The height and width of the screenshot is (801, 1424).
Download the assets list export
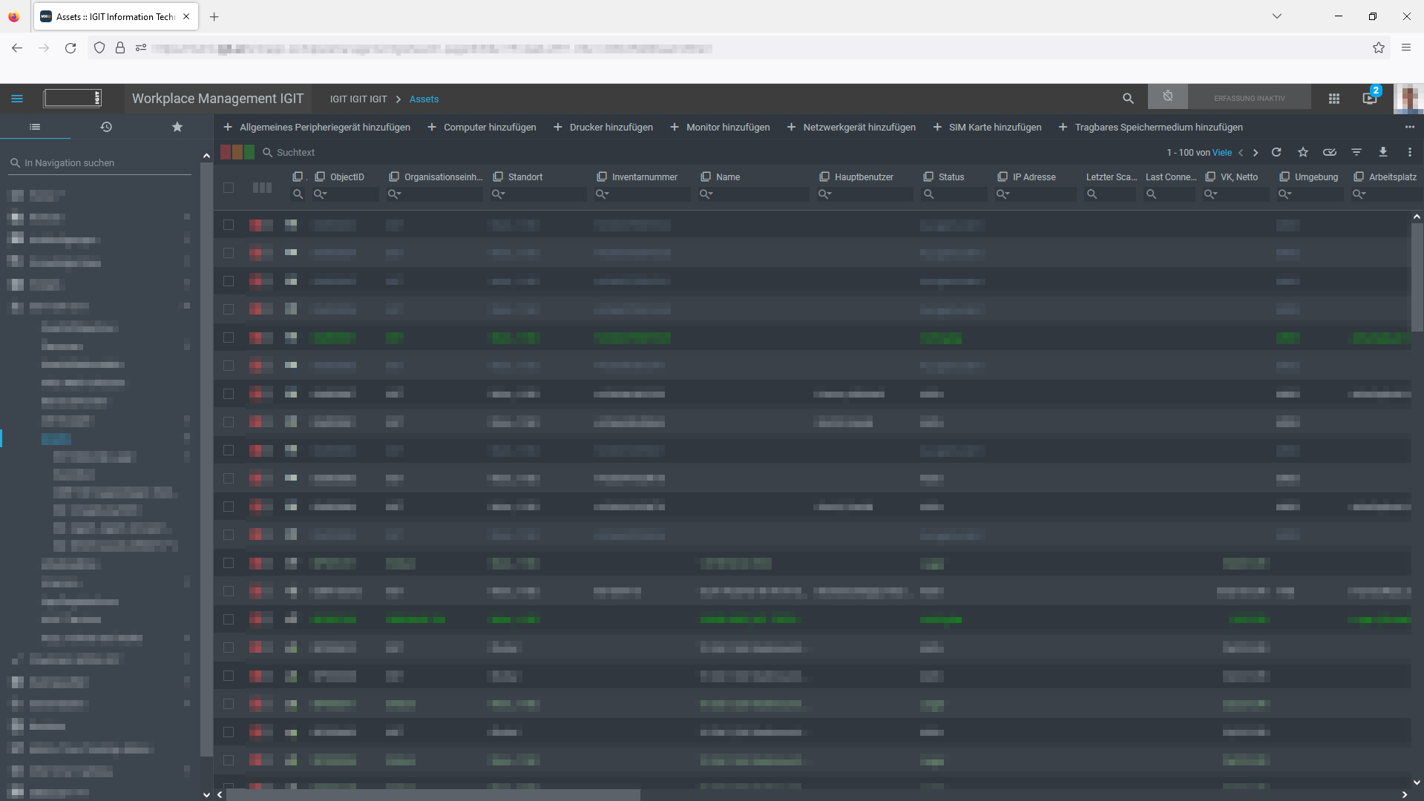(1383, 152)
